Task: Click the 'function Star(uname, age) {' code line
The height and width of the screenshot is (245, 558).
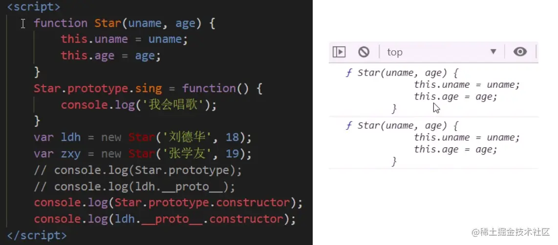Action: pos(125,23)
